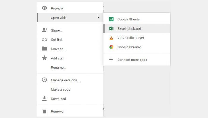This screenshot has height=118, width=208.
Task: Click the Share person-plus icon
Action: [45, 30]
